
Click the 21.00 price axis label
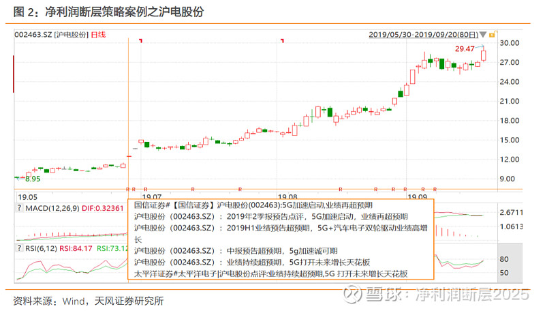point(510,101)
